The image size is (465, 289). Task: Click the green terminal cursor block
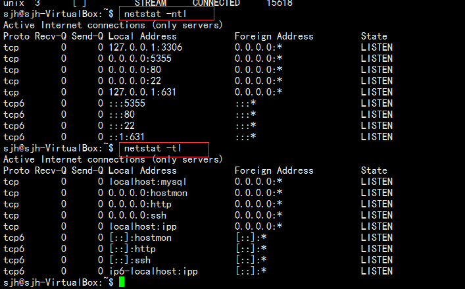(x=122, y=282)
